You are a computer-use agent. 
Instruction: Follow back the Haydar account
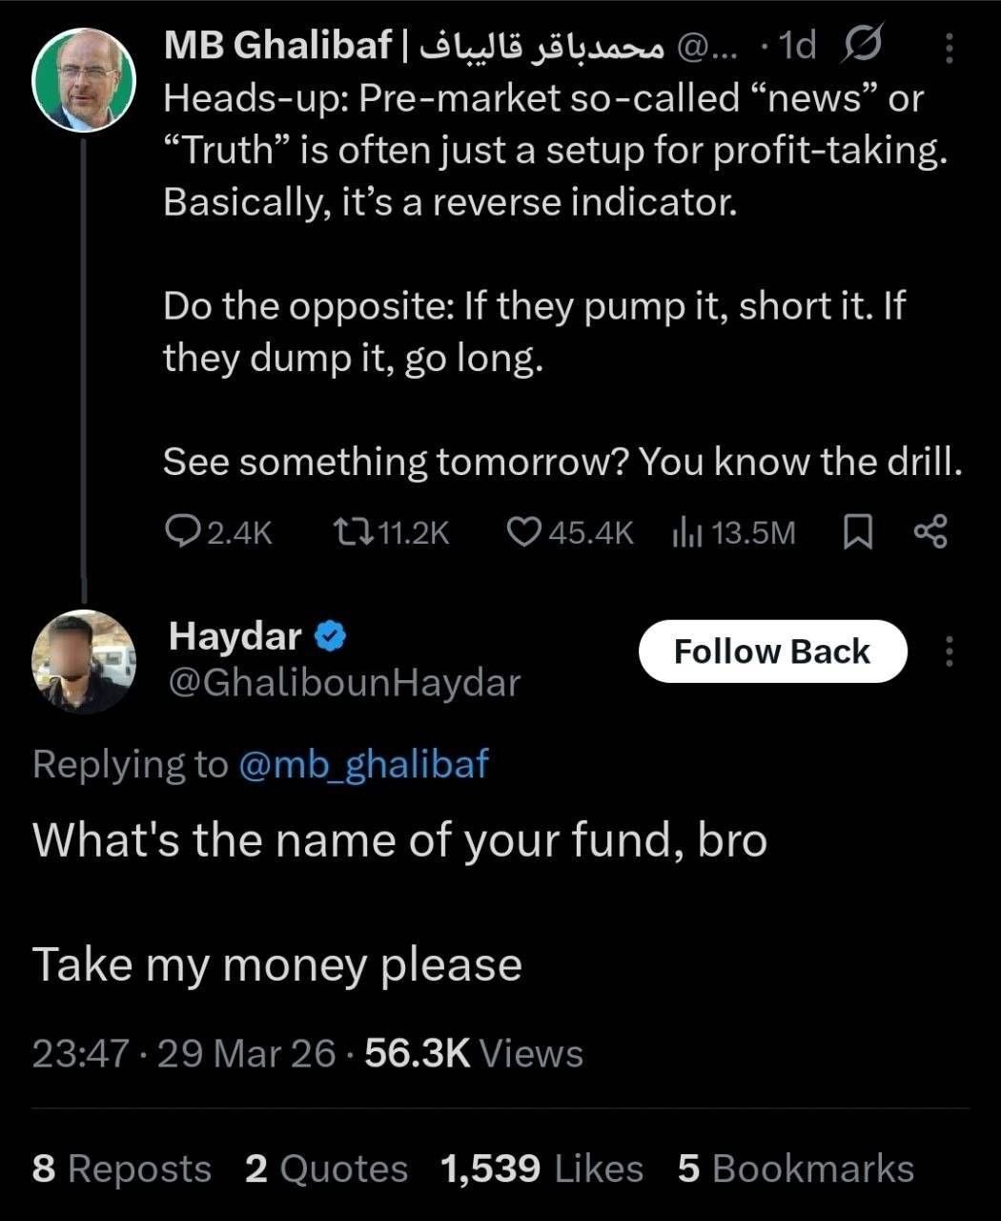click(772, 652)
